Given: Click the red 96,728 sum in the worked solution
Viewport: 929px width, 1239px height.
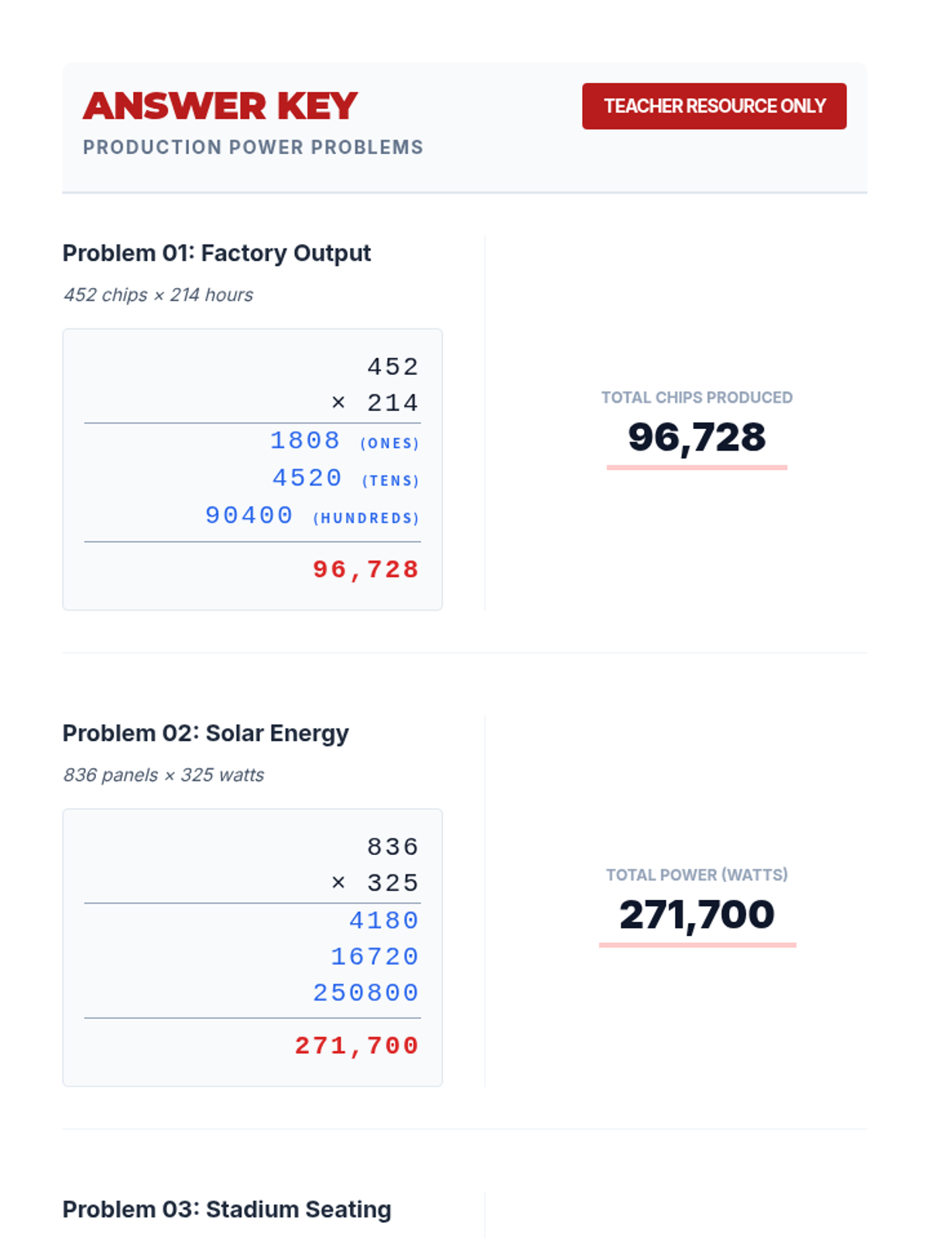Looking at the screenshot, I should [365, 570].
